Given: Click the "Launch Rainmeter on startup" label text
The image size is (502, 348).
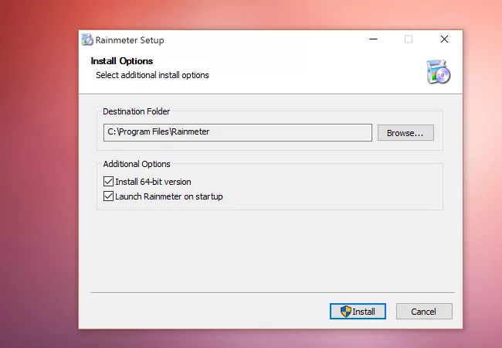Looking at the screenshot, I should coord(168,196).
